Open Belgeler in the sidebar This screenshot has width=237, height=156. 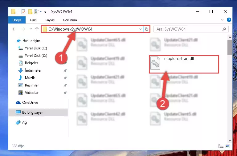tap(28, 63)
